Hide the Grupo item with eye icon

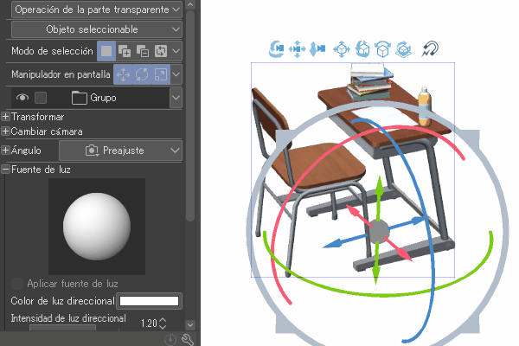point(22,98)
